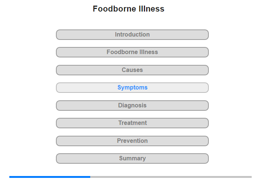Viewport: 261px width, 179px height.
Task: Pick the Prevention menu entry
Action: click(x=132, y=141)
